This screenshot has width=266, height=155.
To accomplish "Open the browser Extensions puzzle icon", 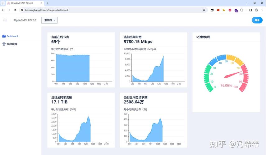I will tap(242, 10).
